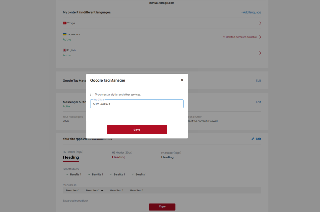Select the H4 Header Heading sample
This screenshot has width=320, height=212.
167,157
